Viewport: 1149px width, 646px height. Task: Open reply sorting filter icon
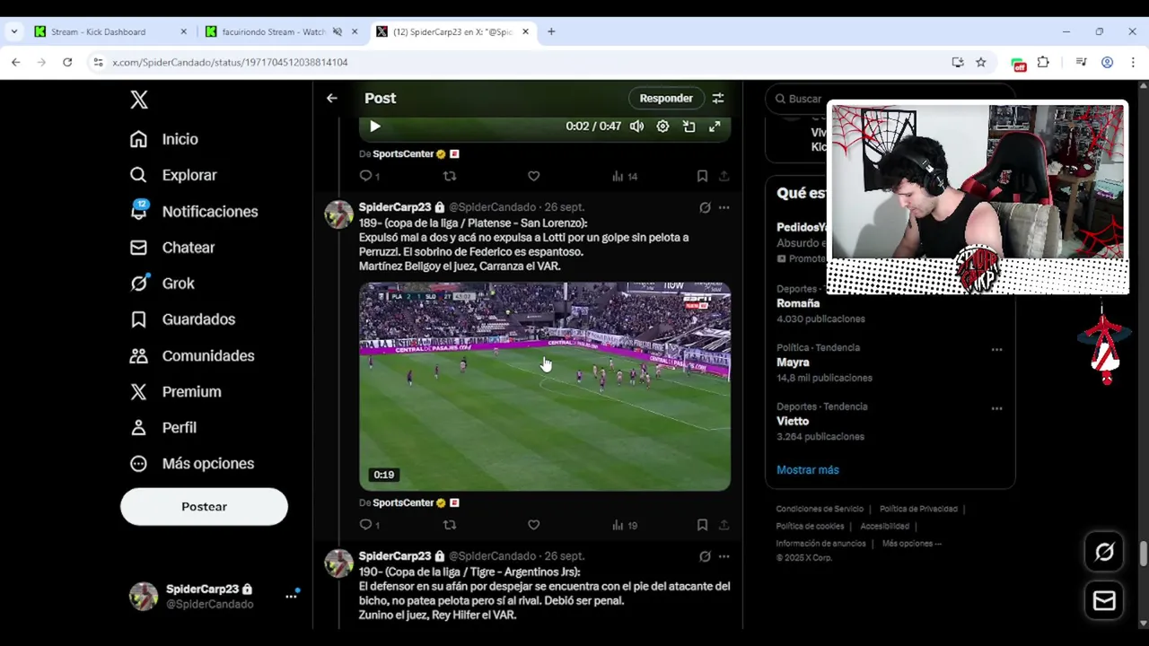click(718, 99)
